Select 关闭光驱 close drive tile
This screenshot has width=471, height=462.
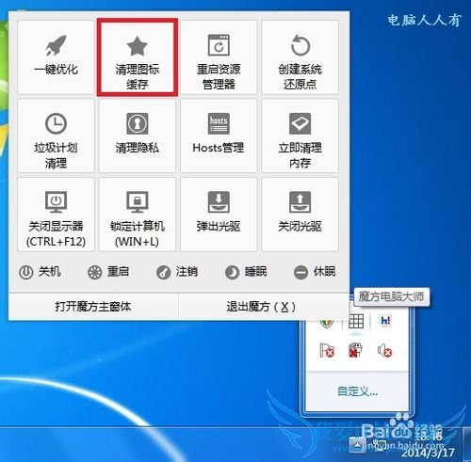point(300,215)
